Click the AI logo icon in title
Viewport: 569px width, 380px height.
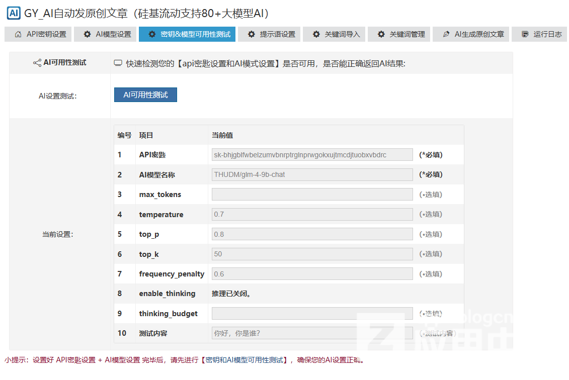(14, 14)
